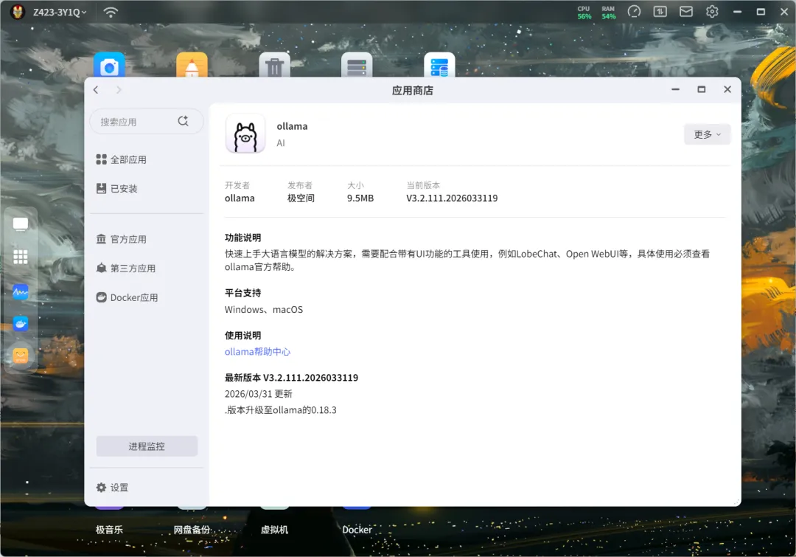Select 已安装 in sidebar
Screen dimensions: 796x557
(x=116, y=189)
